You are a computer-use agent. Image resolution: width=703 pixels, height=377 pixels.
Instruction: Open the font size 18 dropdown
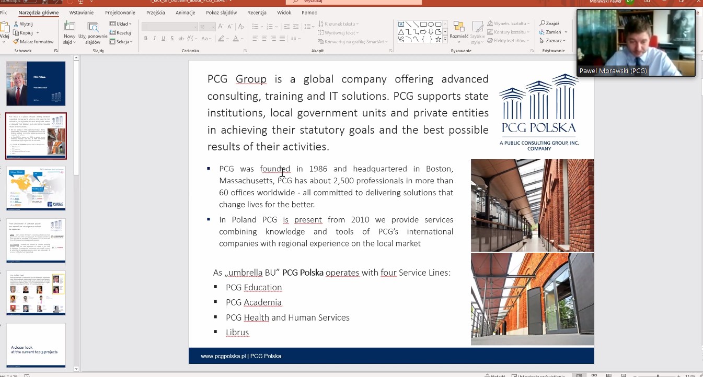[207, 27]
